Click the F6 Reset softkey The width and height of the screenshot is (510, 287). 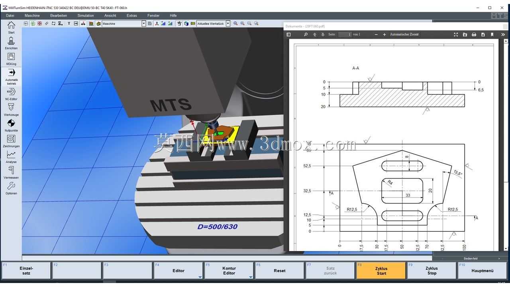tap(280, 271)
